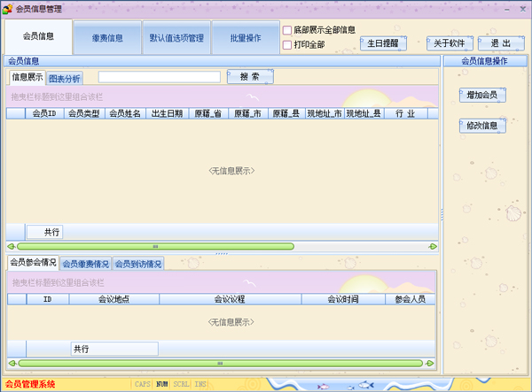Minimize the 会员信息管理 window

(x=507, y=10)
